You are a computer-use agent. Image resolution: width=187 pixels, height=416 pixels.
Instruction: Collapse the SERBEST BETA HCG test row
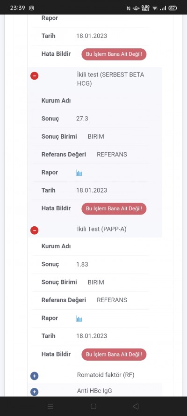[x=35, y=76]
